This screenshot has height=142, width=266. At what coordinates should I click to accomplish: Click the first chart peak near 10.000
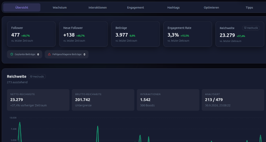(x=20, y=122)
